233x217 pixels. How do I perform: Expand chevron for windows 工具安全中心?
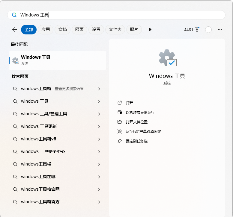pos(99,152)
